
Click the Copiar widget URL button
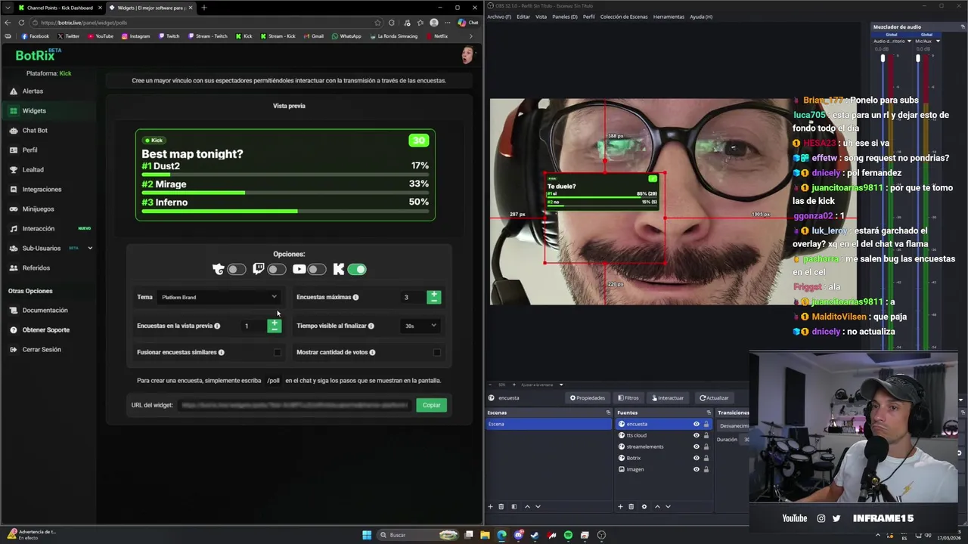431,405
